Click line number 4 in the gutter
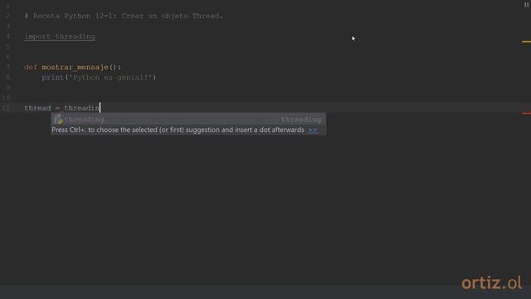This screenshot has width=531, height=299. click(x=8, y=37)
